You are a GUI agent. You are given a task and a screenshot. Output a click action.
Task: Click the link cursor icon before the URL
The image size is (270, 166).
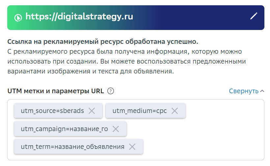(x=18, y=17)
